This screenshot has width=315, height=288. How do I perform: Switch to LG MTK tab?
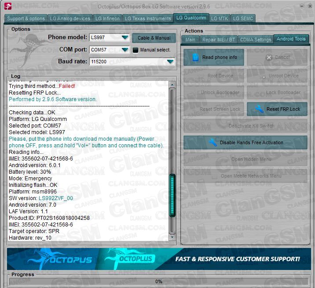220,18
